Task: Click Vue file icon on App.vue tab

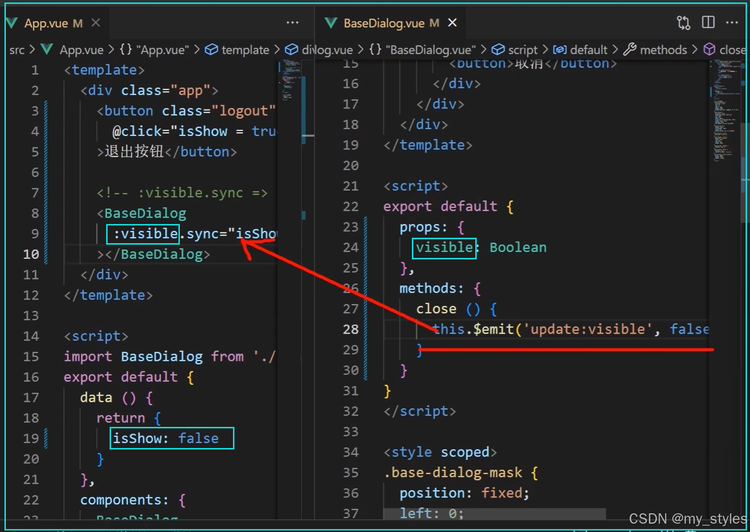Action: click(12, 23)
